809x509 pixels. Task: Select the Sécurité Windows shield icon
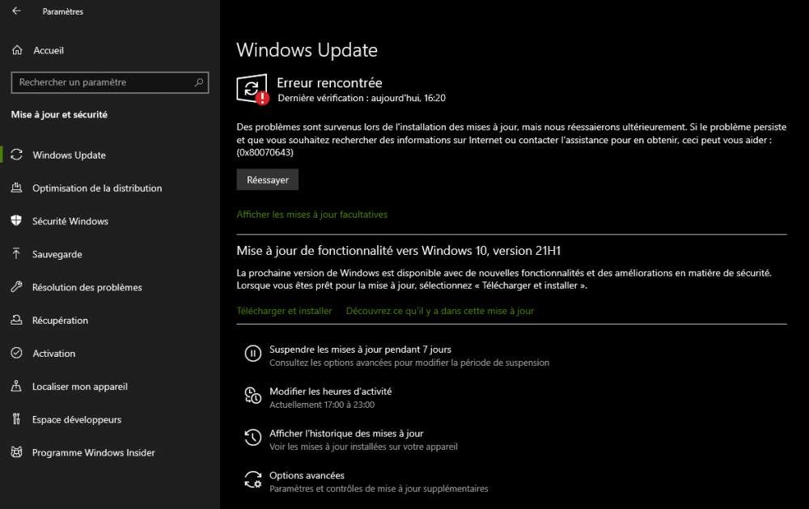click(15, 221)
